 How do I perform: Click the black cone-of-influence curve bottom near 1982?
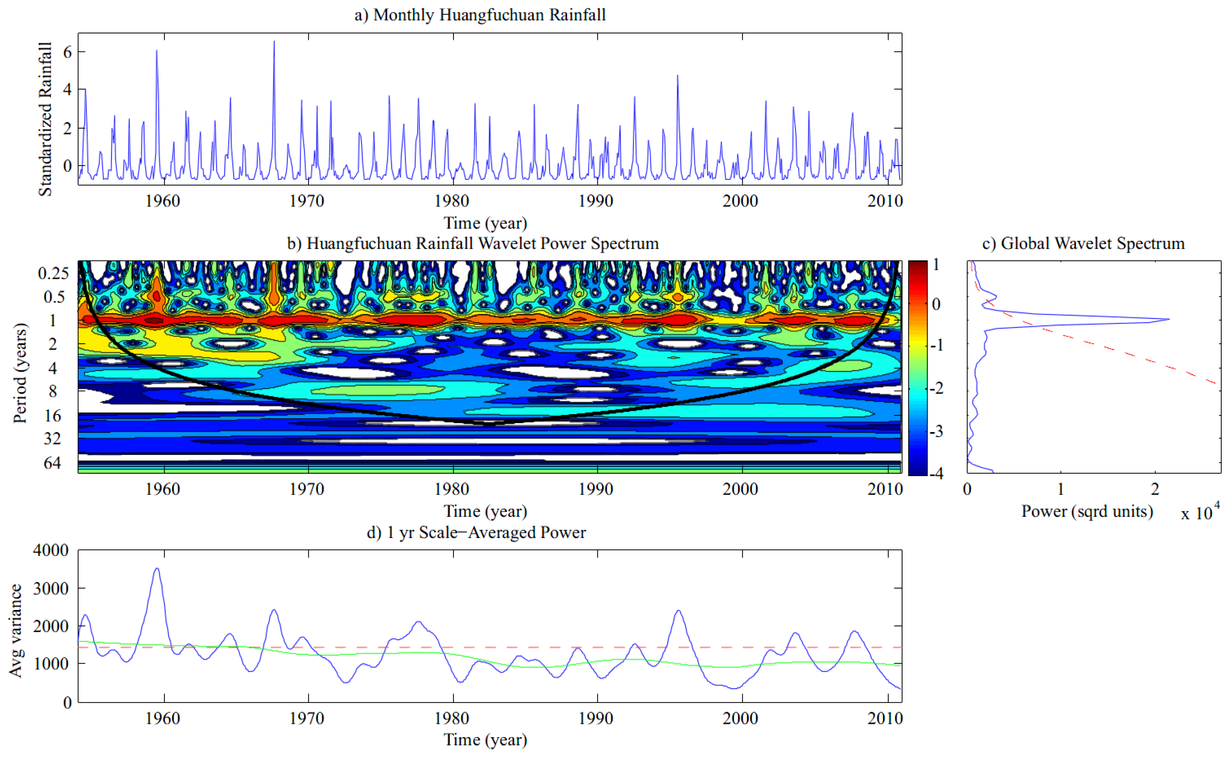pyautogui.click(x=489, y=423)
